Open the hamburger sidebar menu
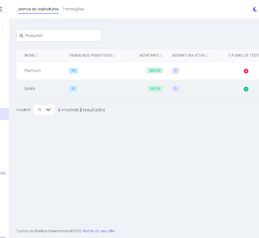Image resolution: width=259 pixels, height=238 pixels. (1, 9)
